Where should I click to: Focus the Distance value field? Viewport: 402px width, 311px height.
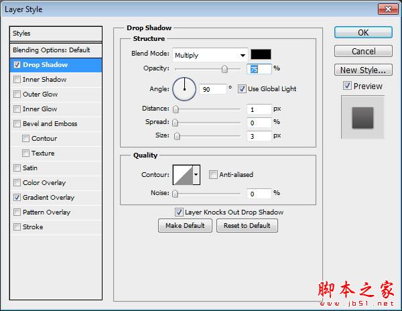coord(259,109)
